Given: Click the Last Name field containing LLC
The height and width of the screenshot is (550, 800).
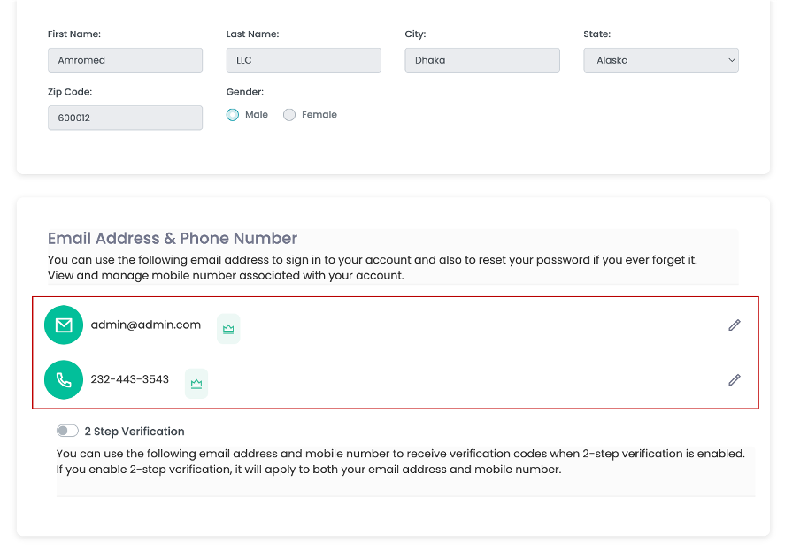Looking at the screenshot, I should coord(304,60).
